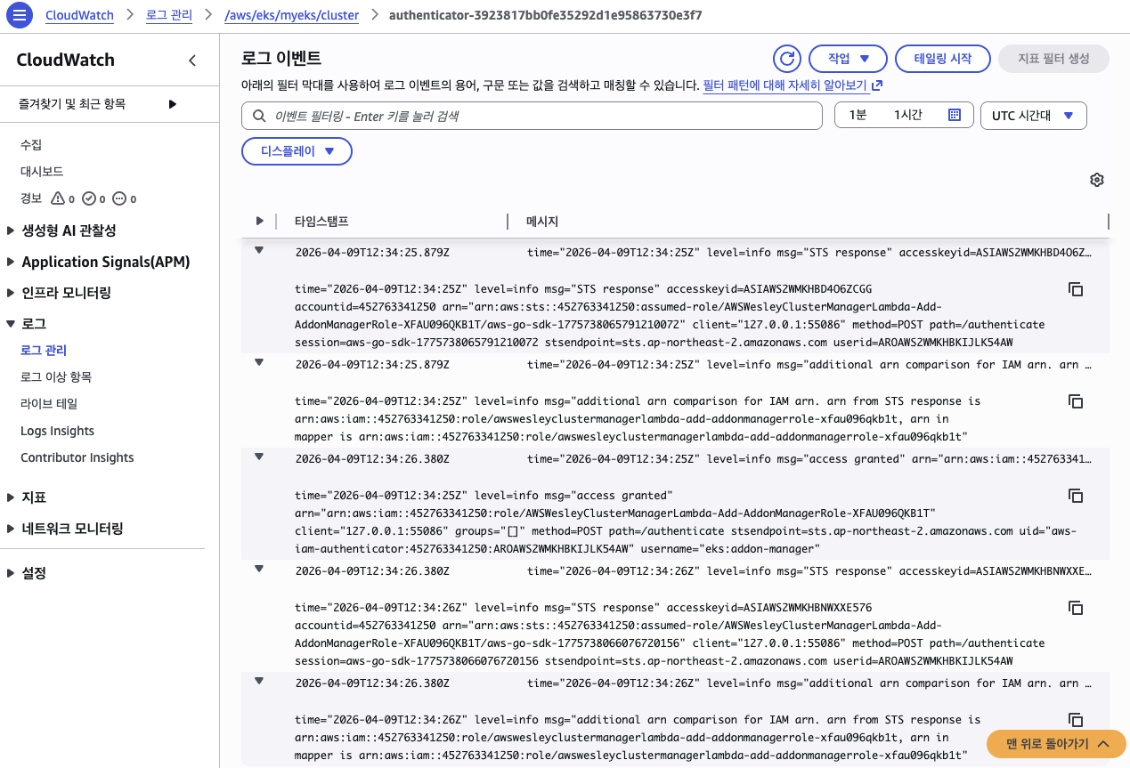Open the 작업 dropdown
The height and width of the screenshot is (768, 1130).
(x=847, y=58)
